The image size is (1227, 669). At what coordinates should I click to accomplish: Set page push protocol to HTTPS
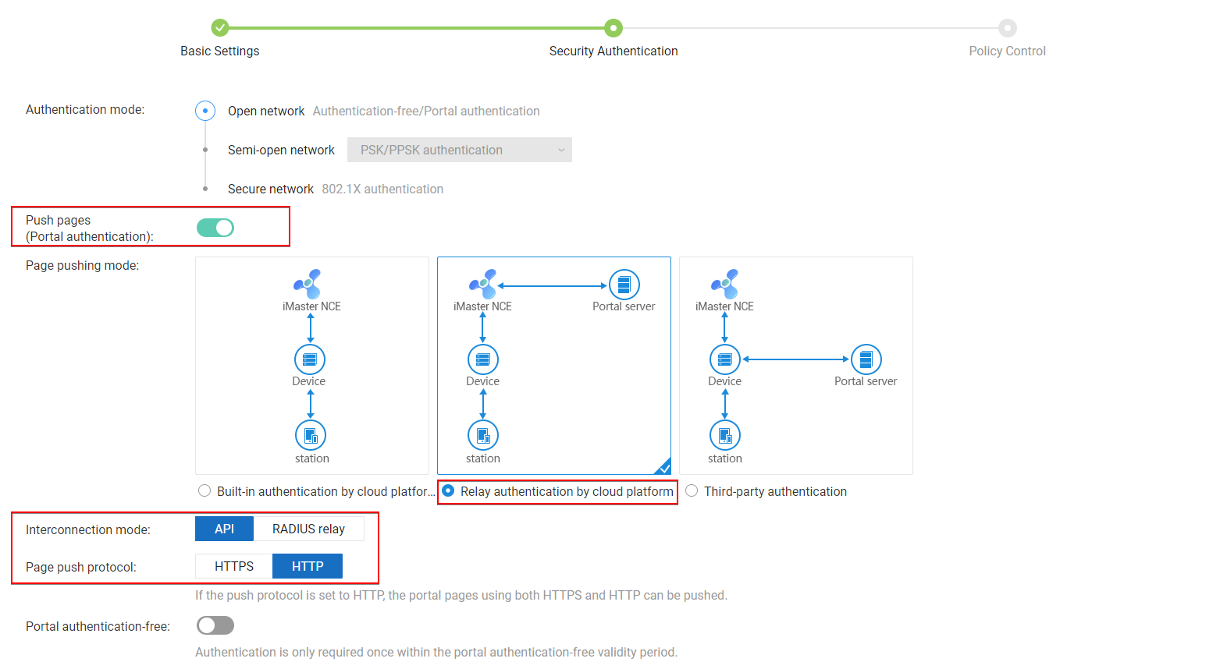pyautogui.click(x=234, y=566)
